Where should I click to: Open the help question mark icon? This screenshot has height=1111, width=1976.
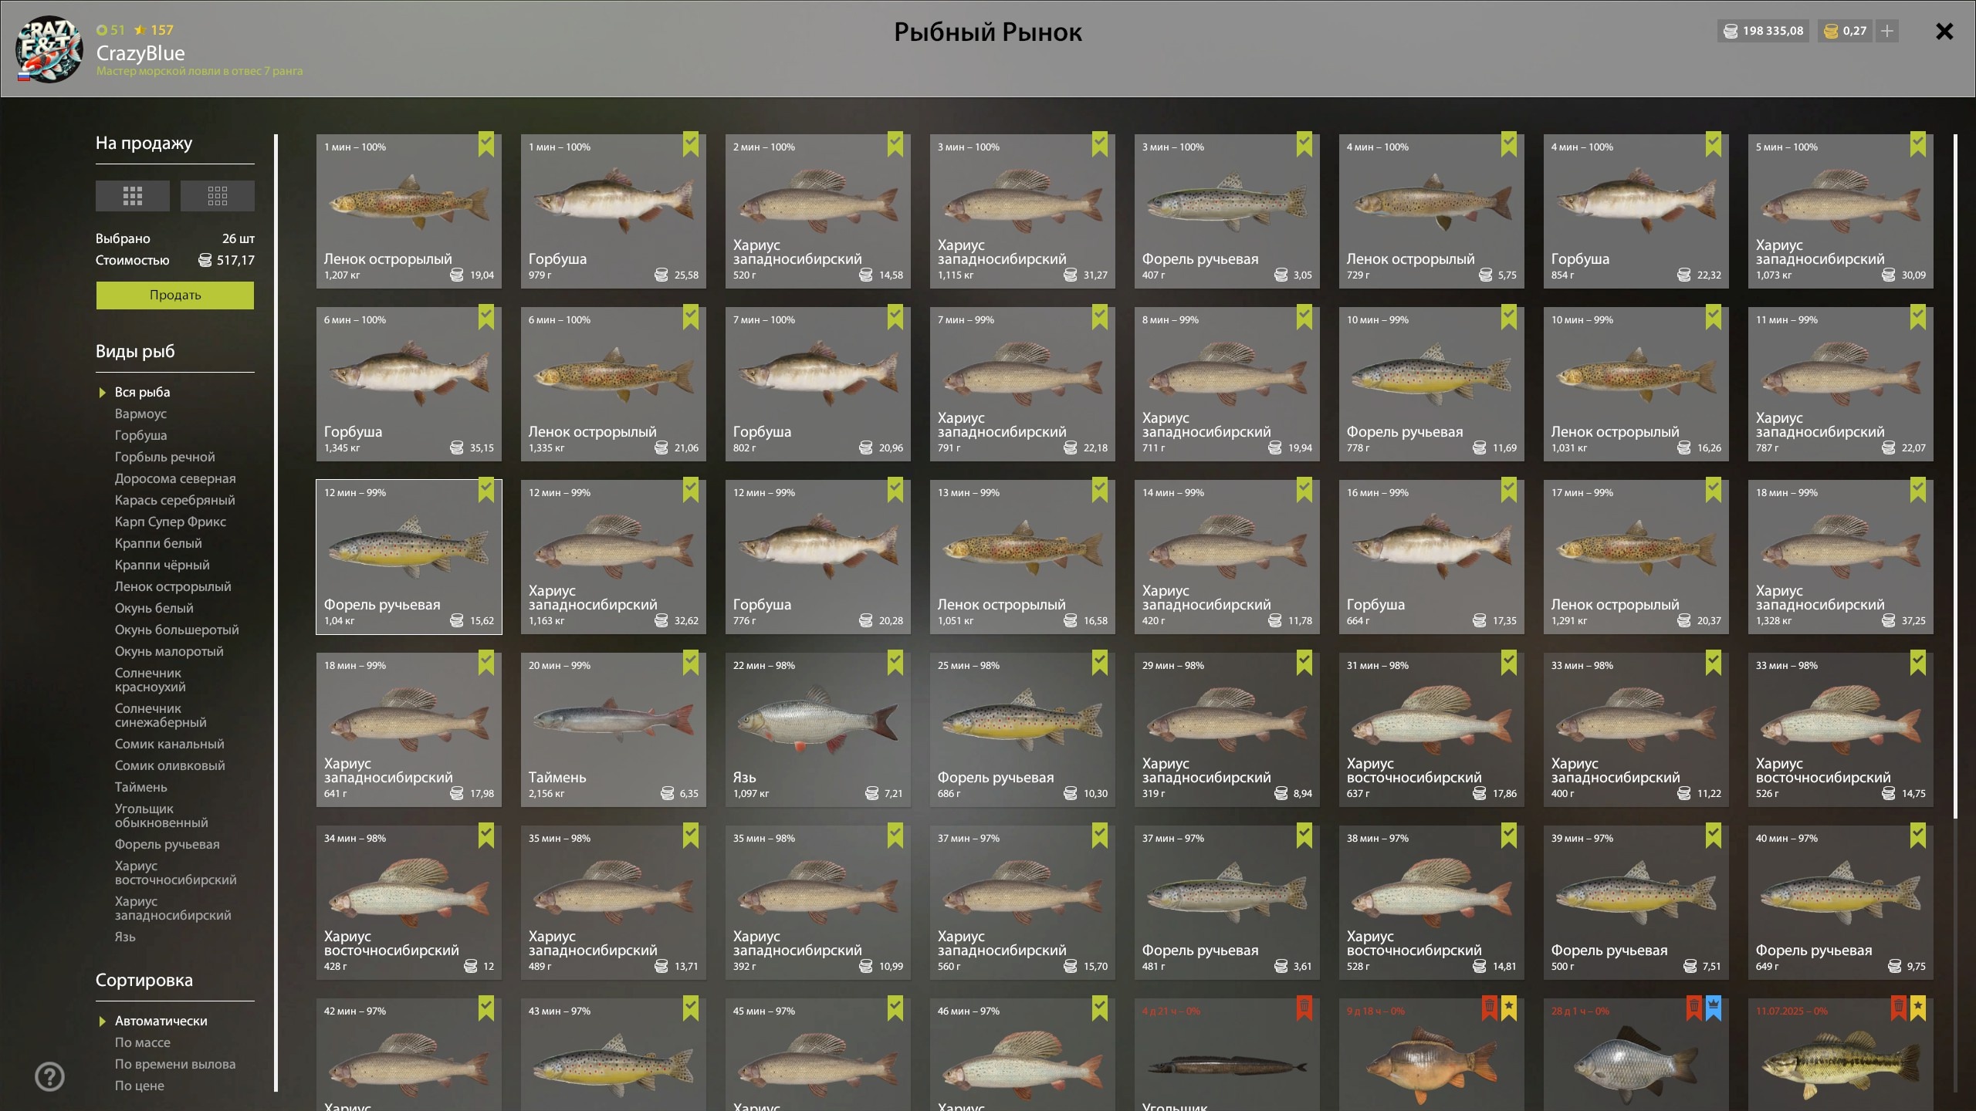click(x=50, y=1076)
